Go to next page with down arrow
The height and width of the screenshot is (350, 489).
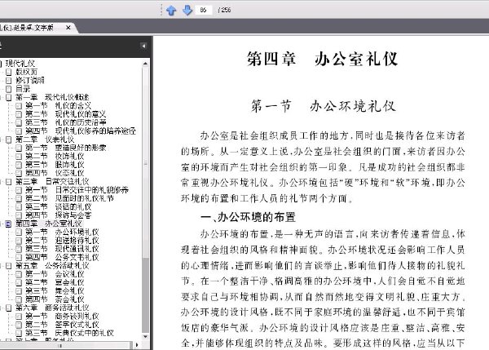click(x=187, y=11)
